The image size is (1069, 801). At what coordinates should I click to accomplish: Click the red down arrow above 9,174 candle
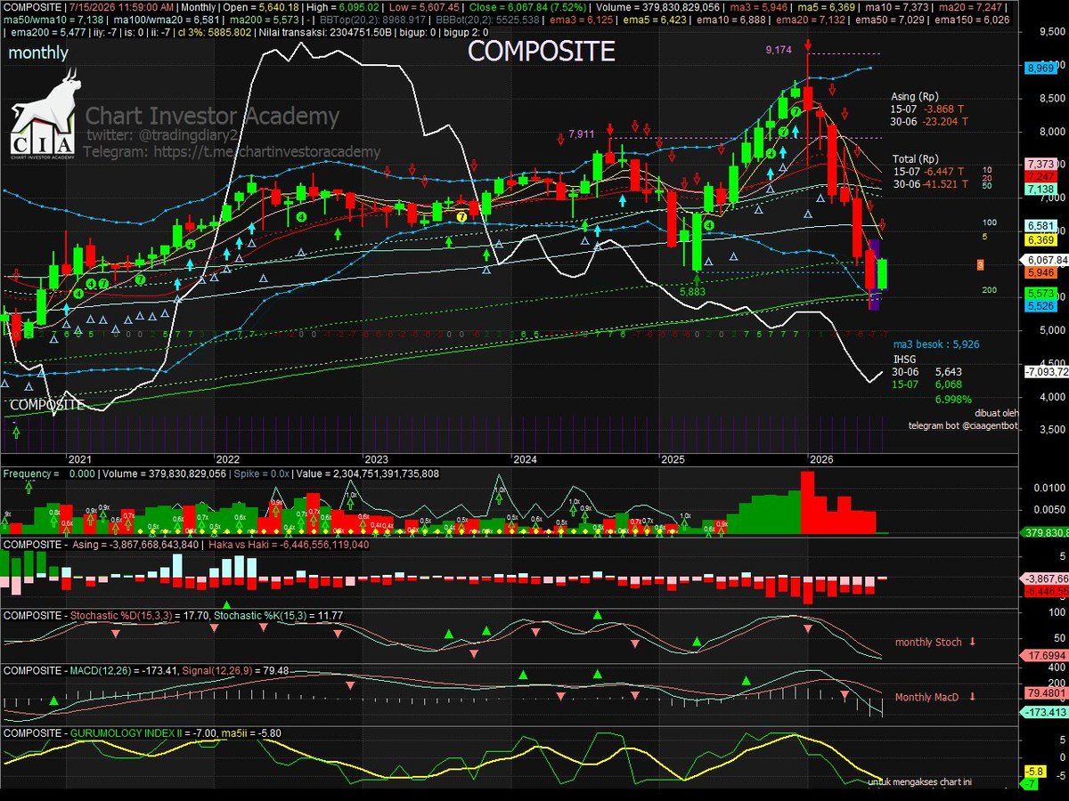tap(807, 44)
